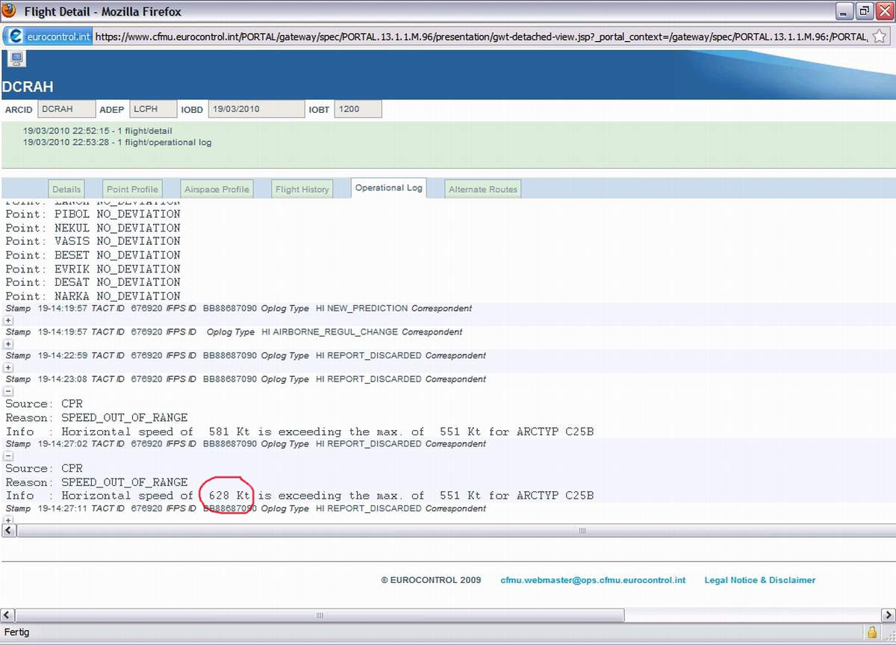Expand the NEW_PREDICTION log entry
This screenshot has width=896, height=645.
(8, 320)
